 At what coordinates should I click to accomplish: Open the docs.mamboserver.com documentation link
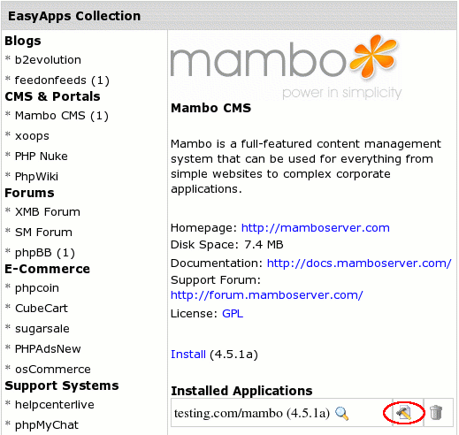click(x=359, y=263)
